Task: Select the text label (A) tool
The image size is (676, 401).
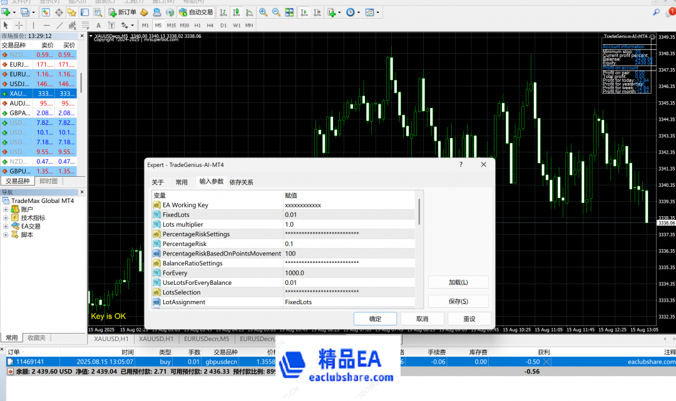Action: tap(100, 25)
